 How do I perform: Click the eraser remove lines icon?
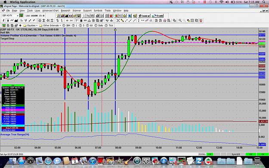coord(189,21)
